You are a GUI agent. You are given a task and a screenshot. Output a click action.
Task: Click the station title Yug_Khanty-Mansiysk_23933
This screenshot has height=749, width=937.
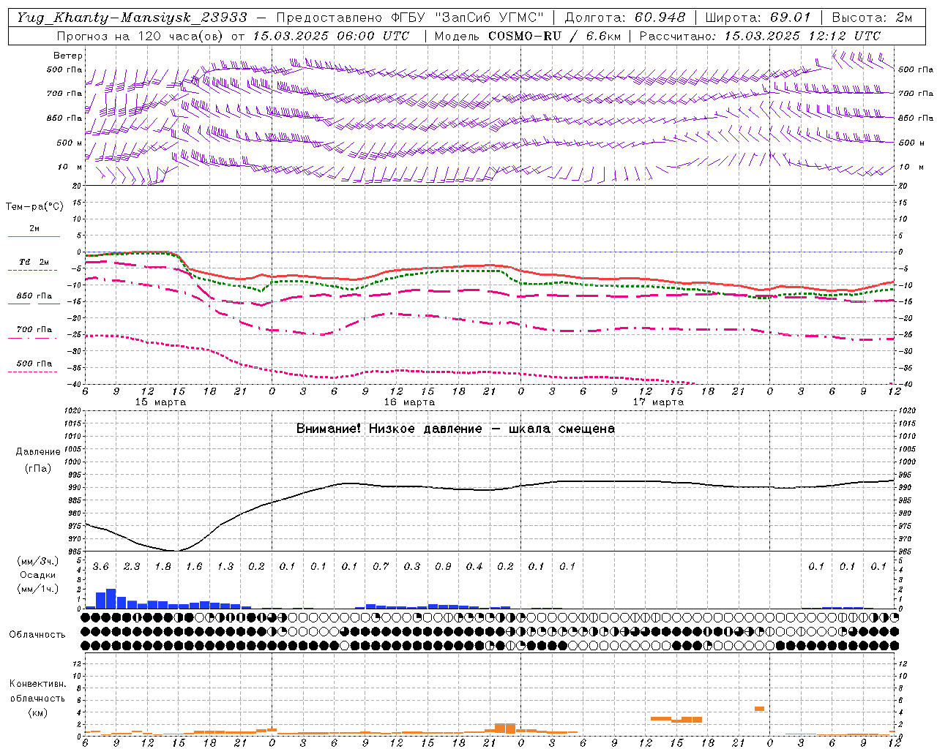pos(132,18)
